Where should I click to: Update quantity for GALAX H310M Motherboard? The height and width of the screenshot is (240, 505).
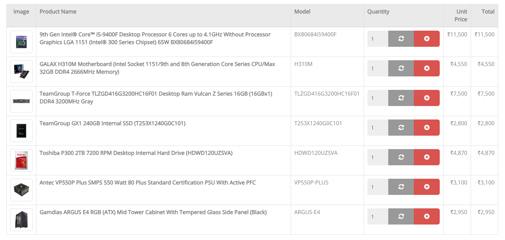pyautogui.click(x=401, y=68)
